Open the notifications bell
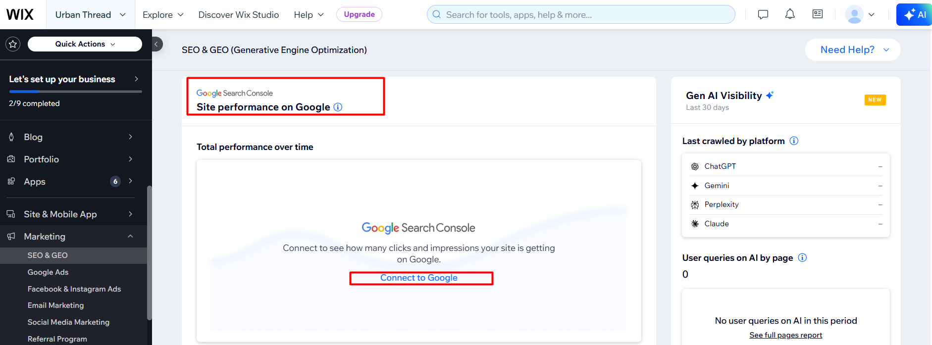Screen dimensions: 932x345 [x=790, y=14]
